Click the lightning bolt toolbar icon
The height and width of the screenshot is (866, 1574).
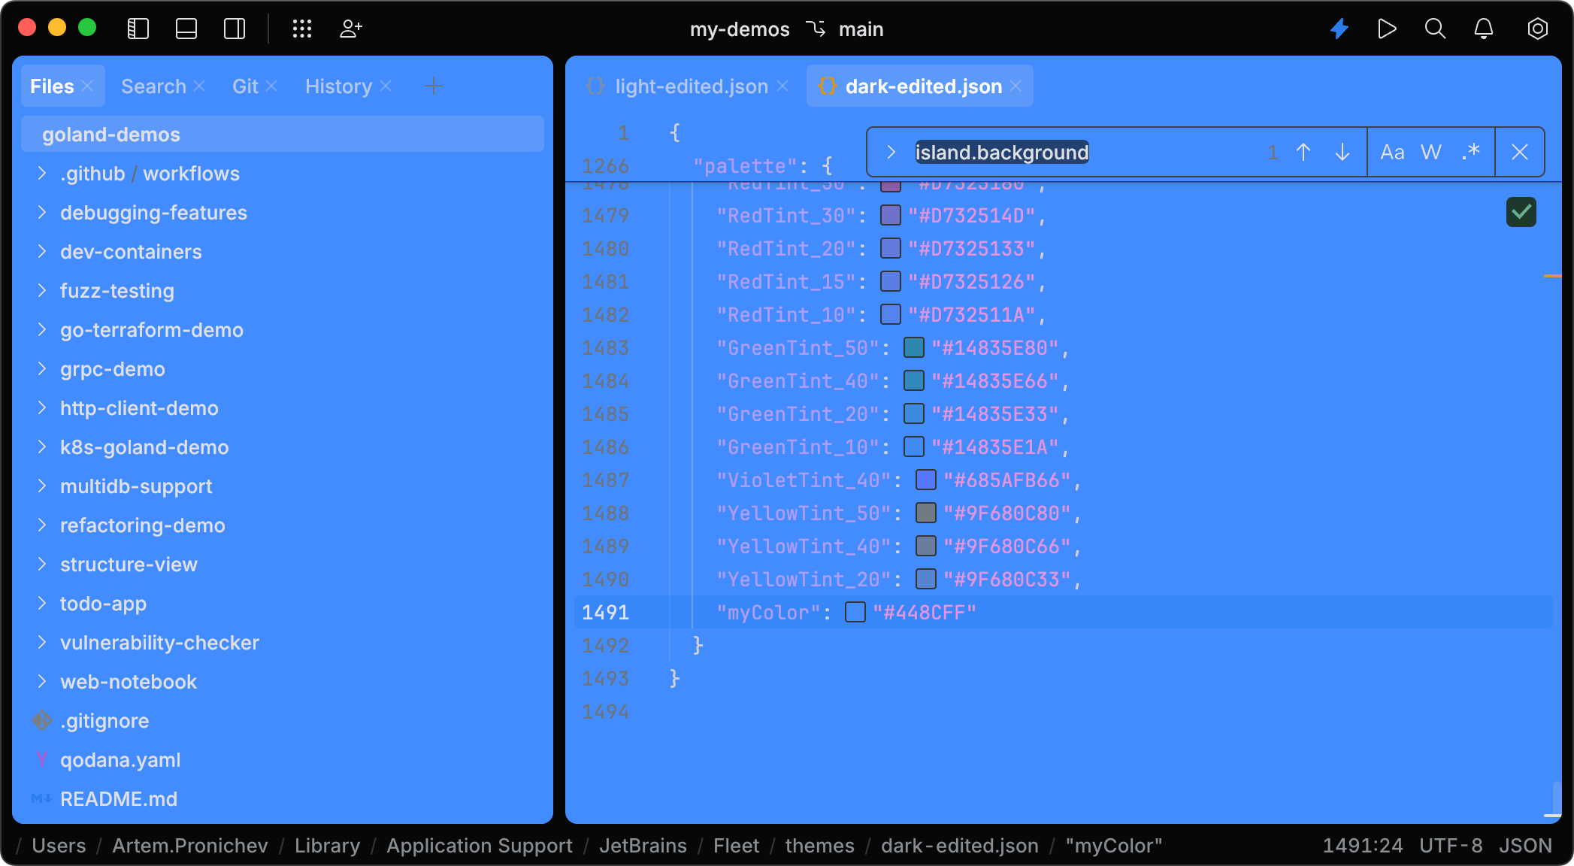[1339, 29]
